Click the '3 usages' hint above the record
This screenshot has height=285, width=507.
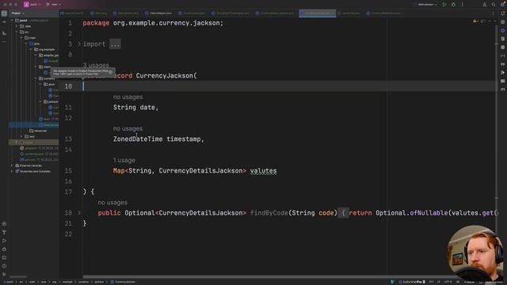pyautogui.click(x=96, y=65)
